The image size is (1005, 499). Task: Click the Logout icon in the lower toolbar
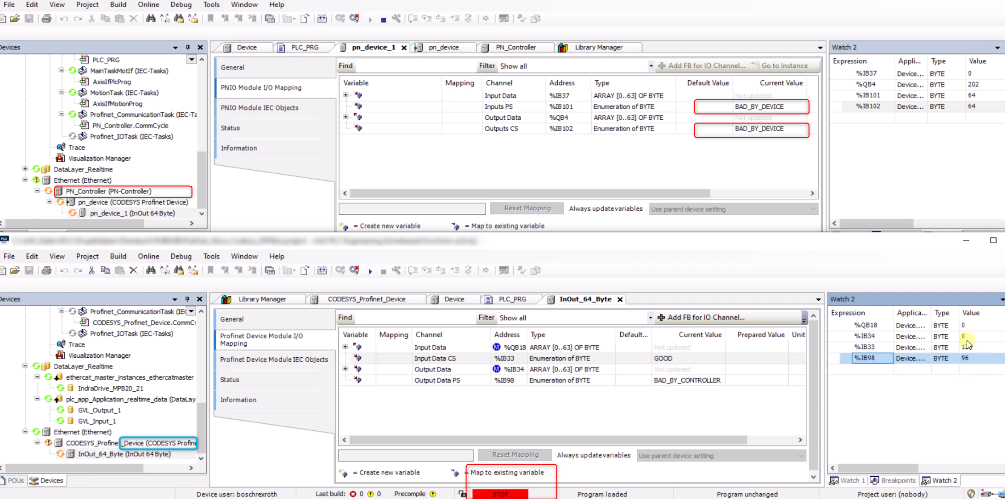click(x=354, y=270)
